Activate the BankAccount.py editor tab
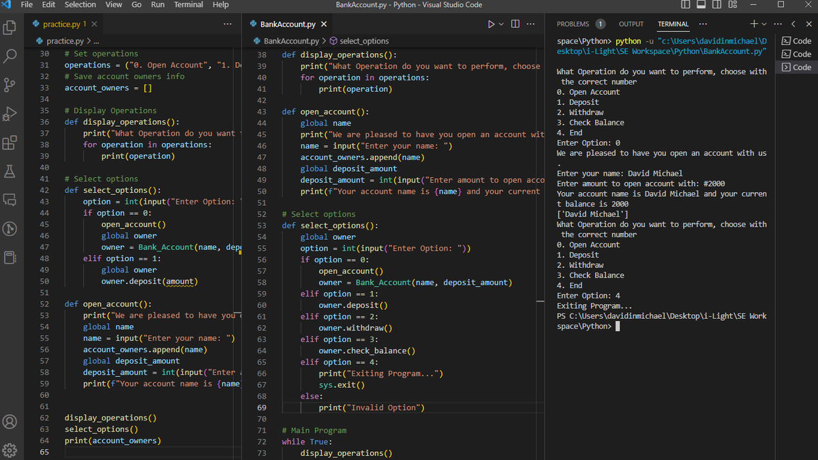The image size is (818, 460). tap(289, 25)
